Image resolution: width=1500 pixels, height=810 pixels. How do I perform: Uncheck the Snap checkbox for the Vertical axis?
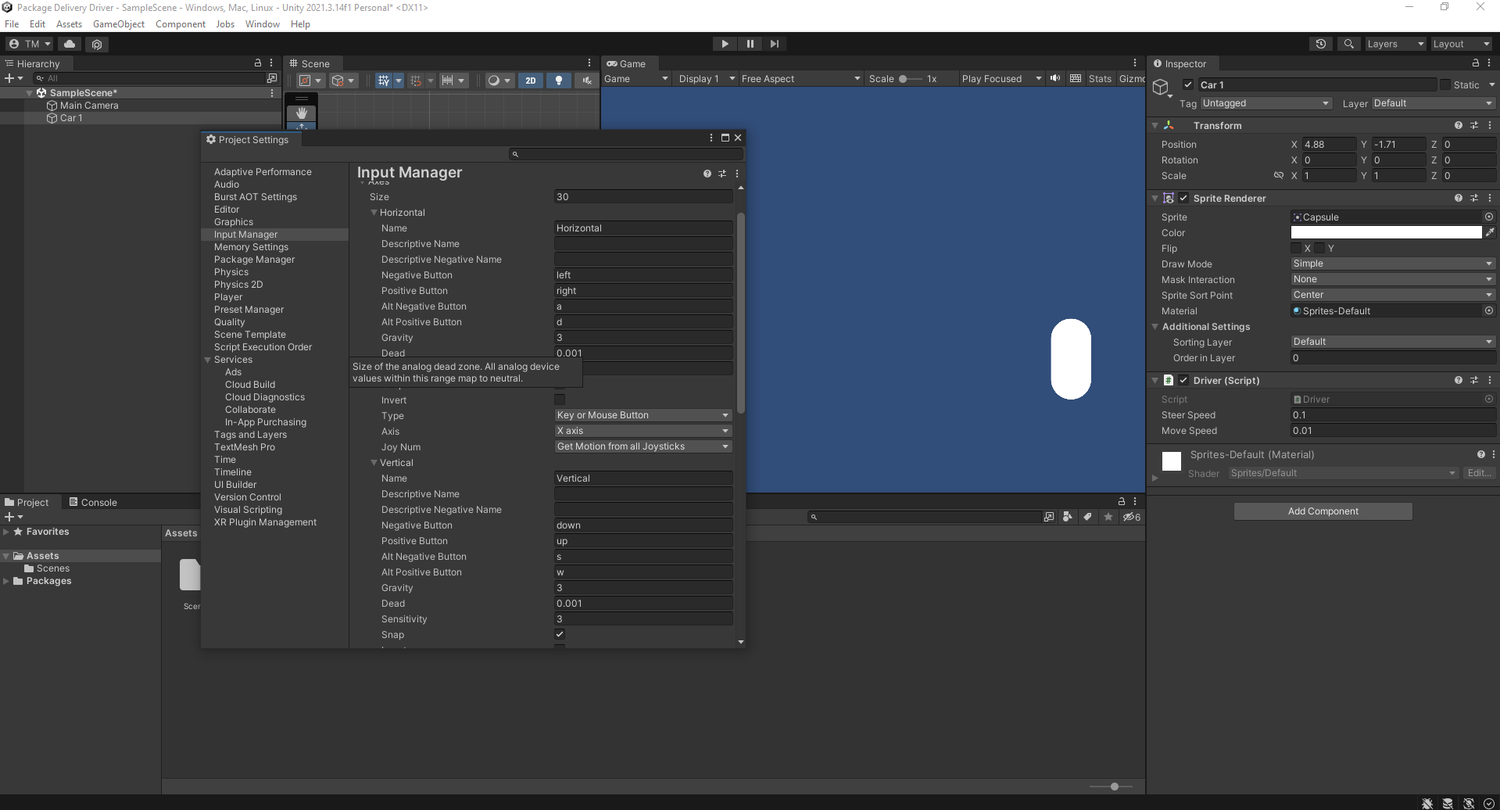(560, 634)
